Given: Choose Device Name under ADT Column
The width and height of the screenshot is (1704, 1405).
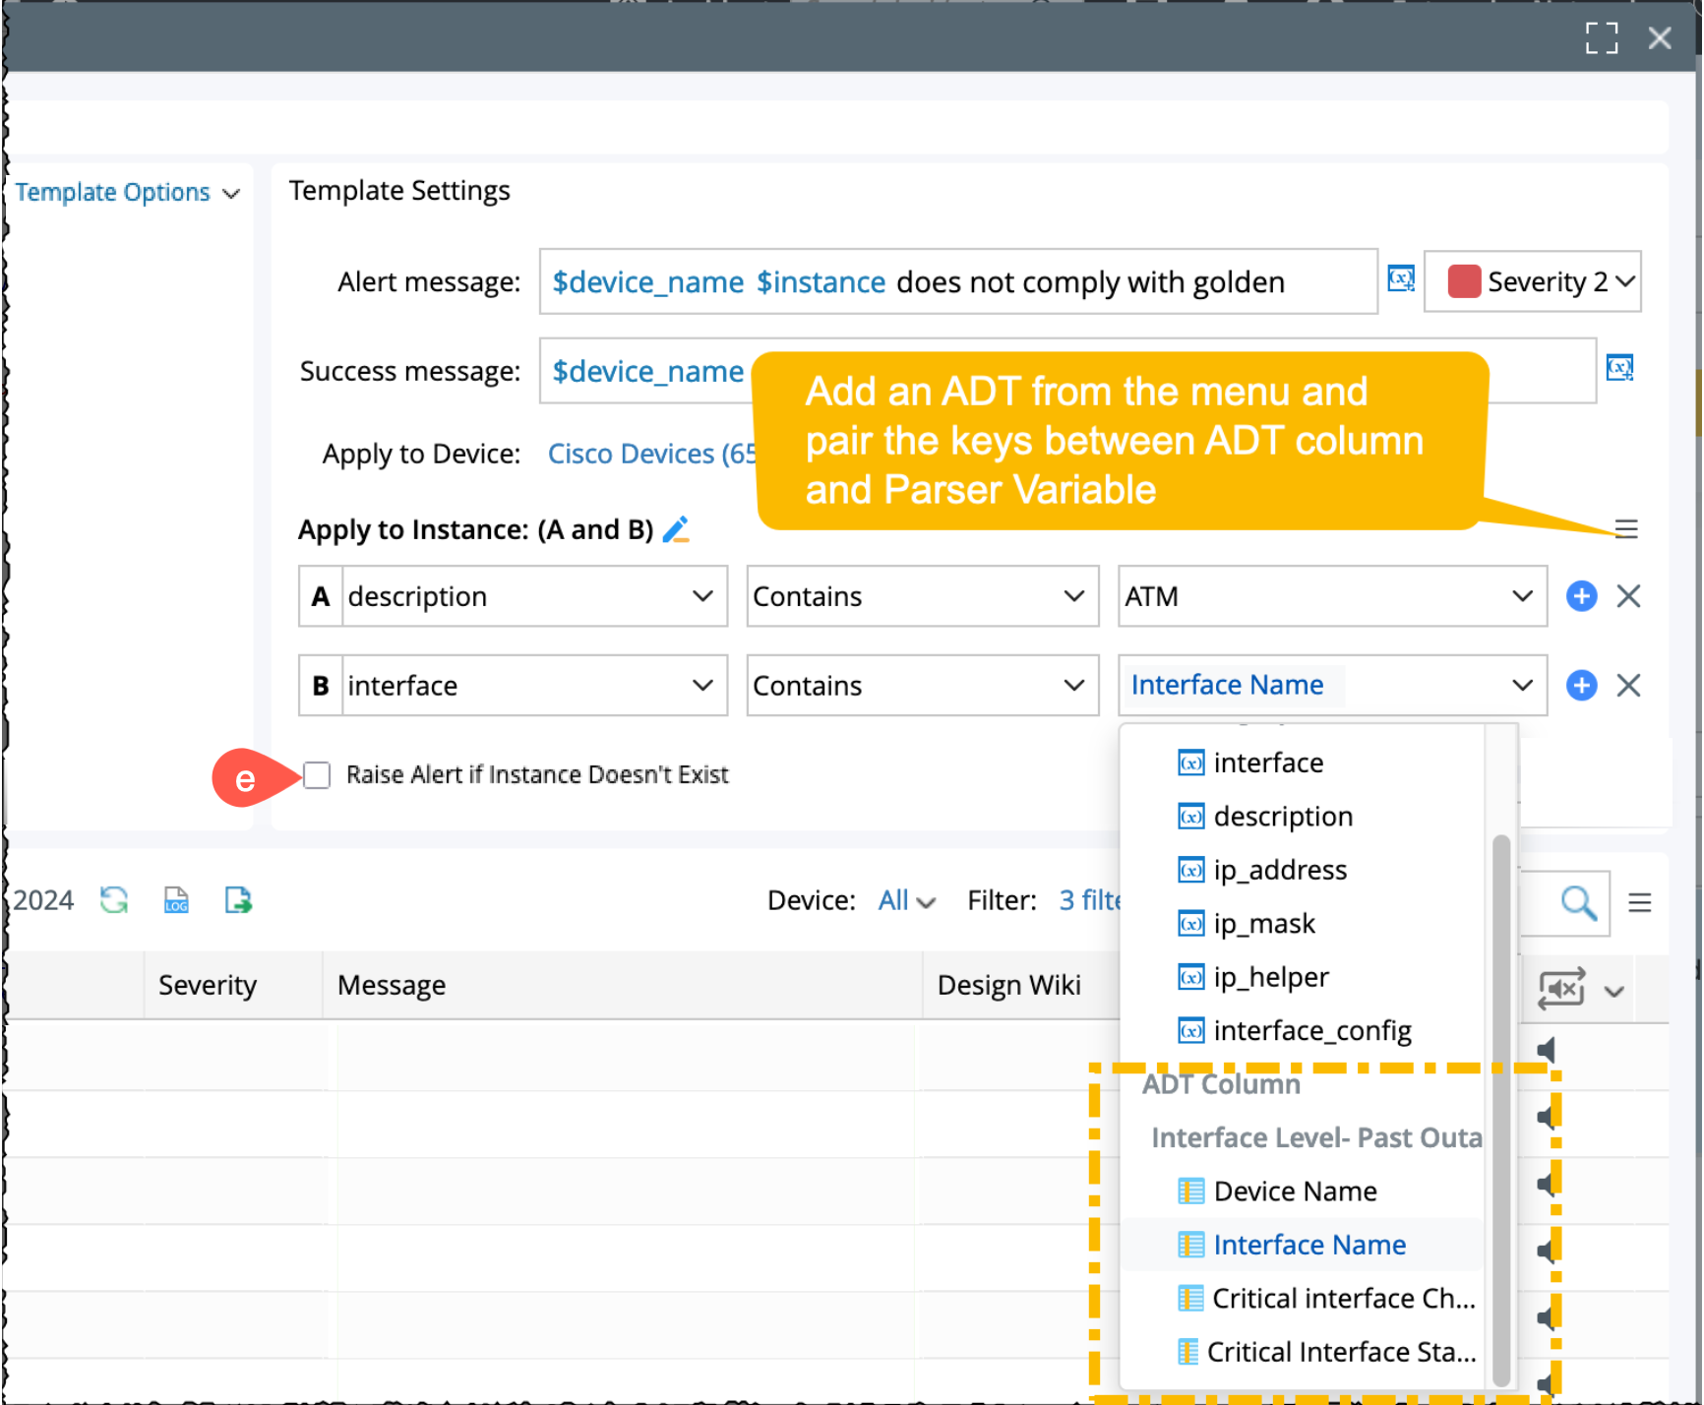Looking at the screenshot, I should 1295,1191.
